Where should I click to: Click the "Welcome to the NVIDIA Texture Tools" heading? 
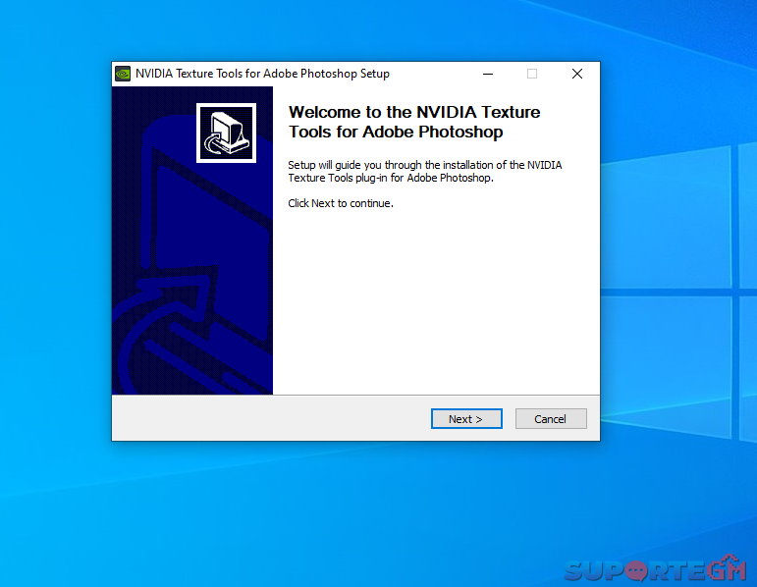click(x=414, y=122)
